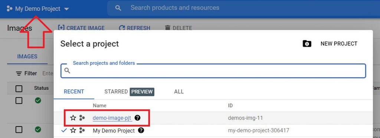Click magnifier icon in project search box
Screen dimensions: 380x138
pos(67,71)
